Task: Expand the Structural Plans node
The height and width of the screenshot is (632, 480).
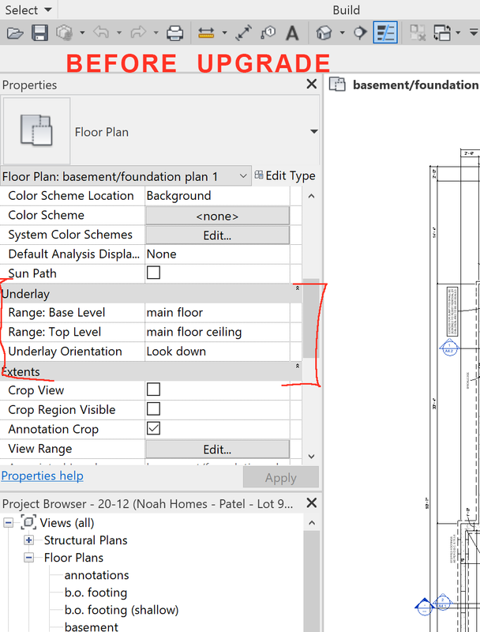Action: coord(28,540)
